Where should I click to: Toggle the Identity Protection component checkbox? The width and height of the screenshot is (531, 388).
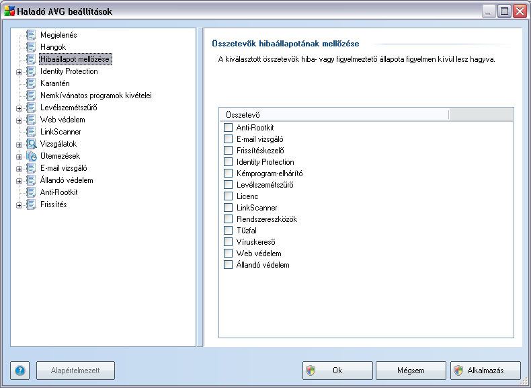point(229,161)
